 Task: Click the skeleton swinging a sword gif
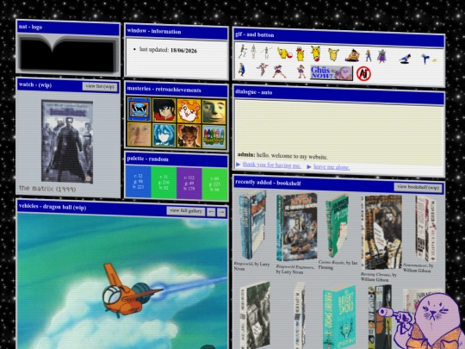[266, 53]
